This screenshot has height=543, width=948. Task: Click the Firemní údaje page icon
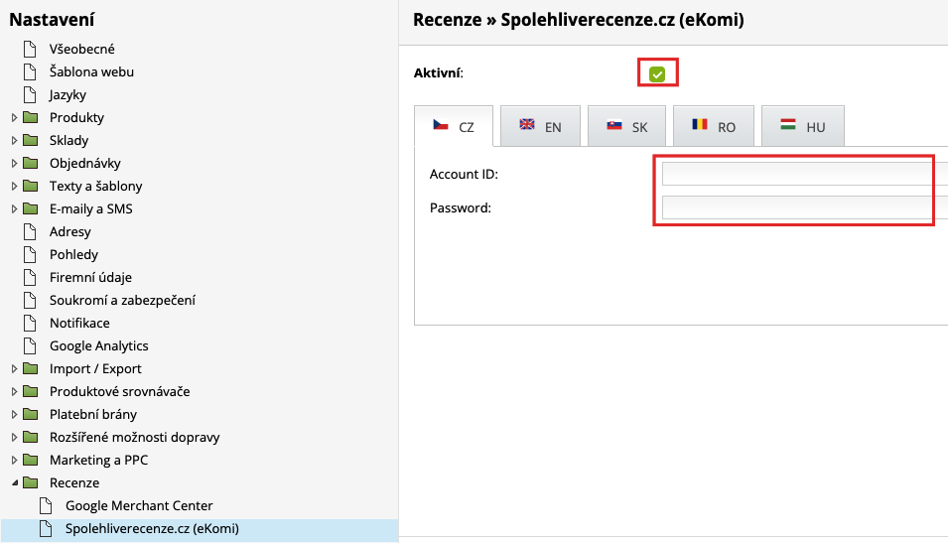click(x=30, y=278)
